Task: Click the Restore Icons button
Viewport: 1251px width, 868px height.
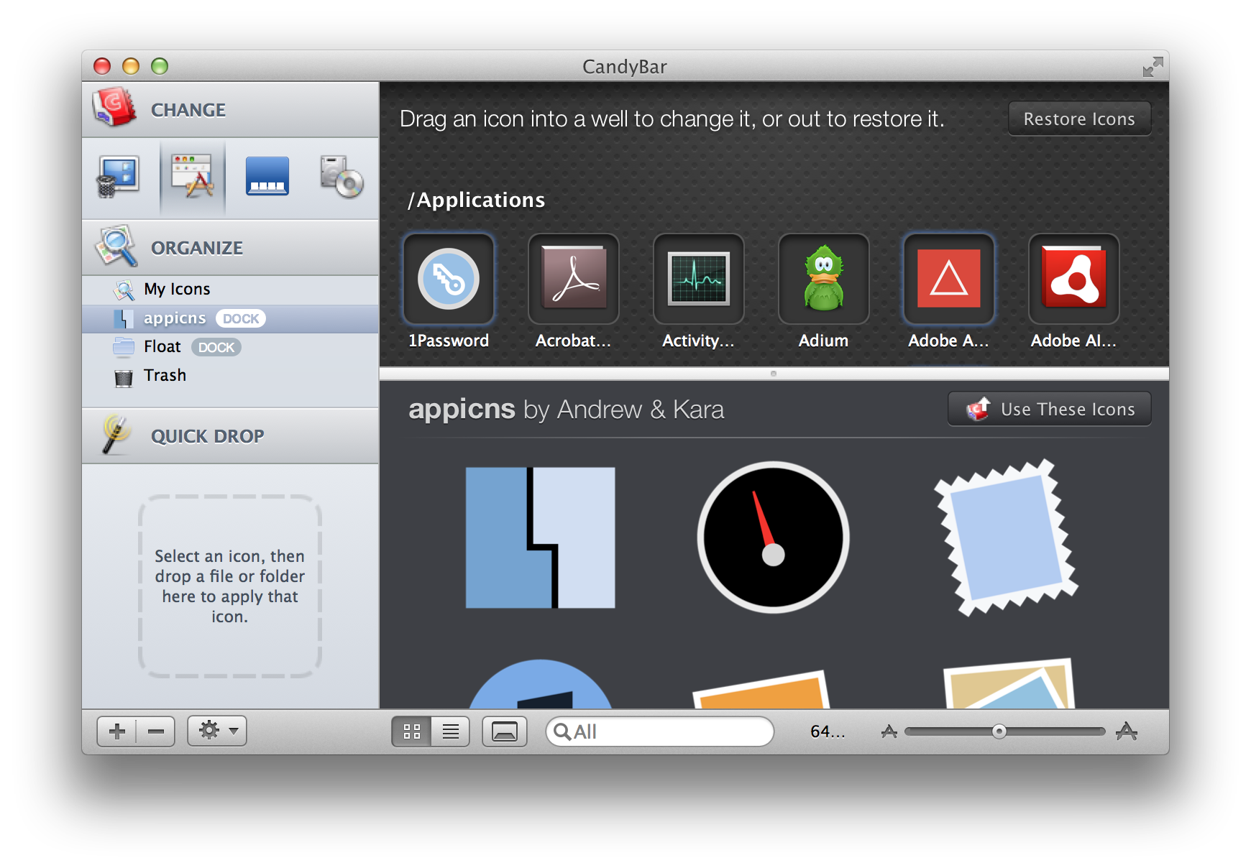Action: click(1078, 119)
